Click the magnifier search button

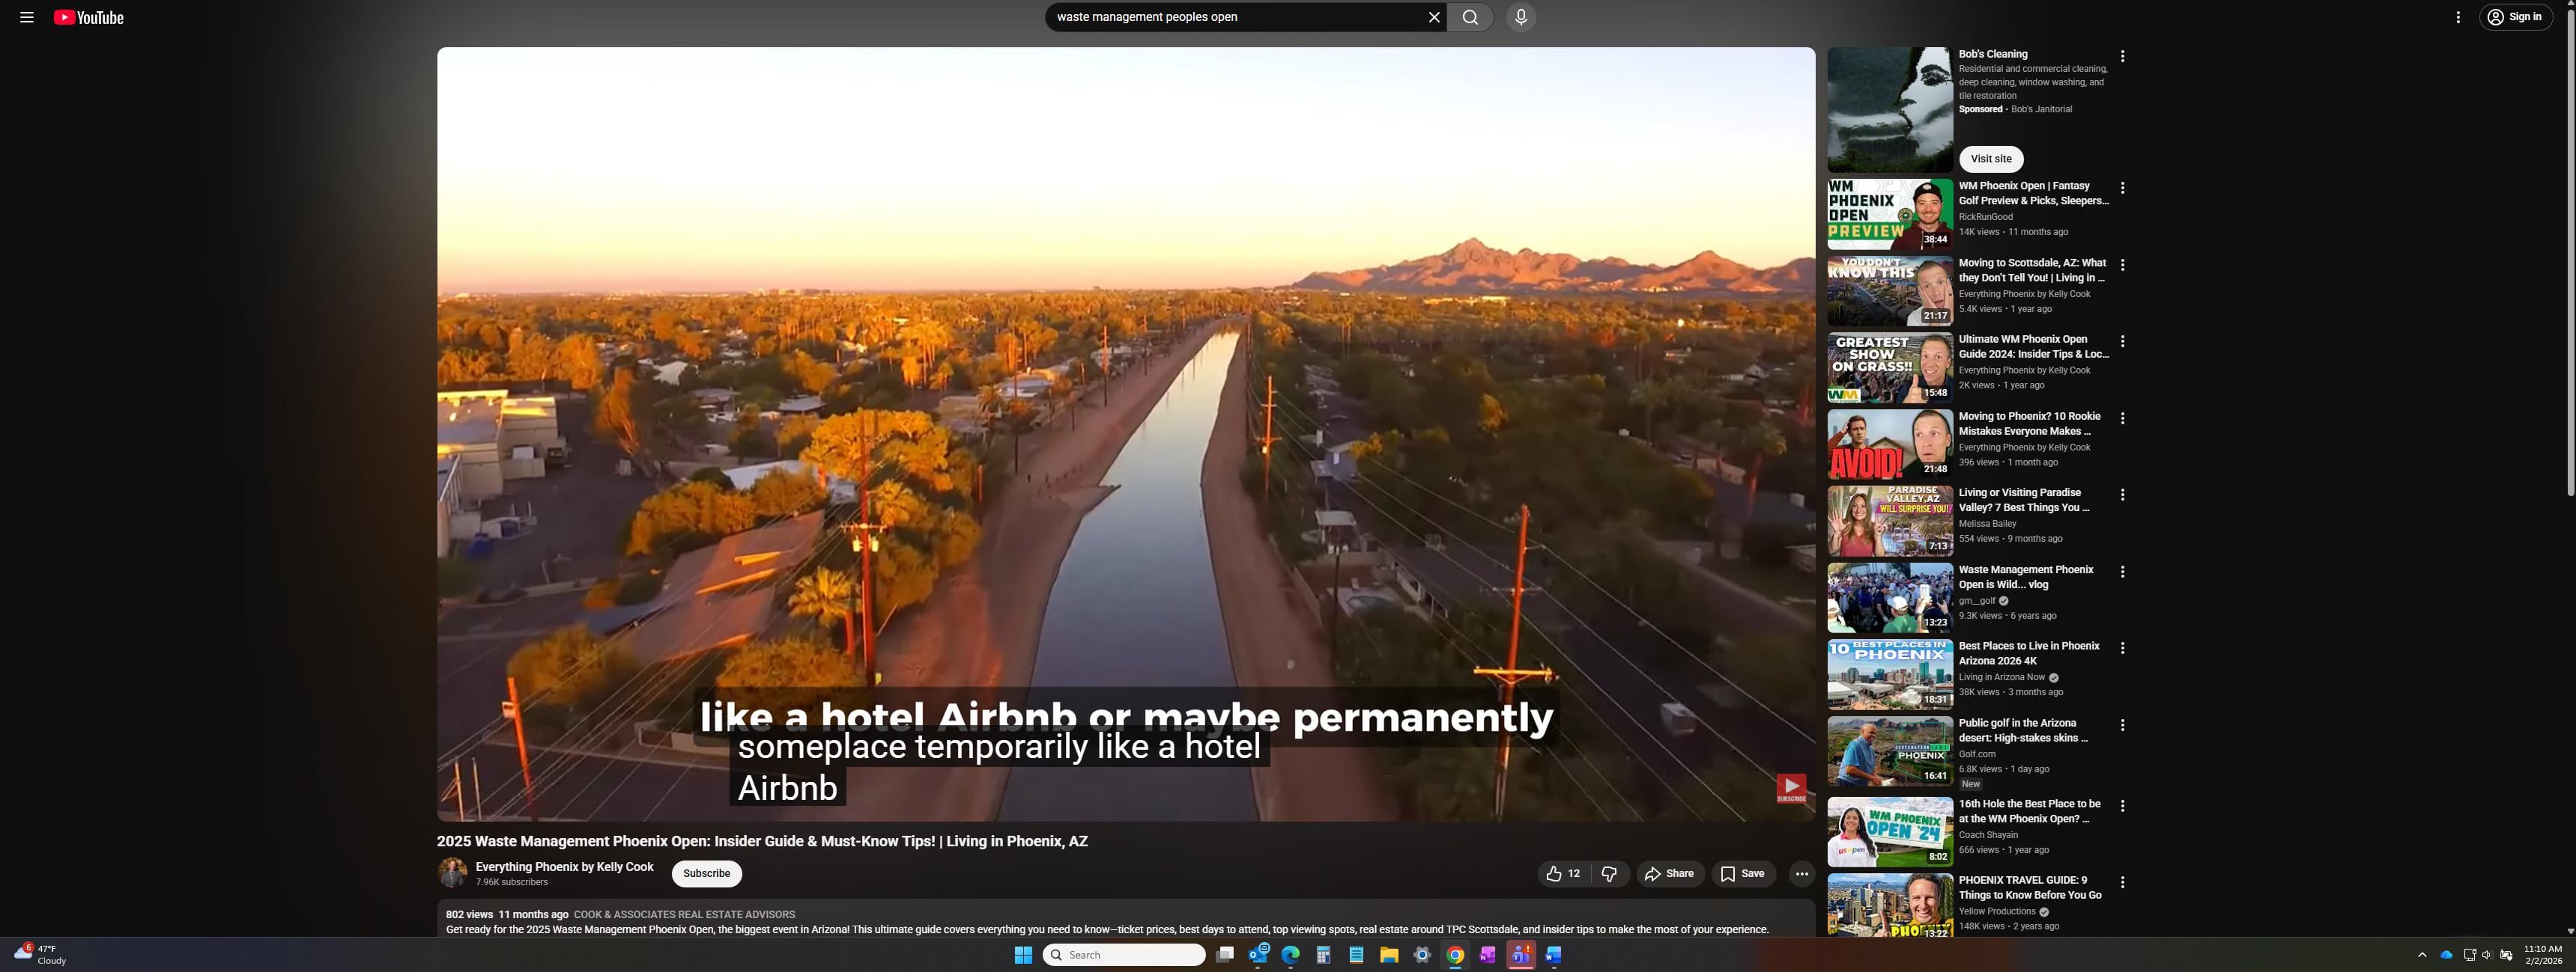tap(1469, 17)
